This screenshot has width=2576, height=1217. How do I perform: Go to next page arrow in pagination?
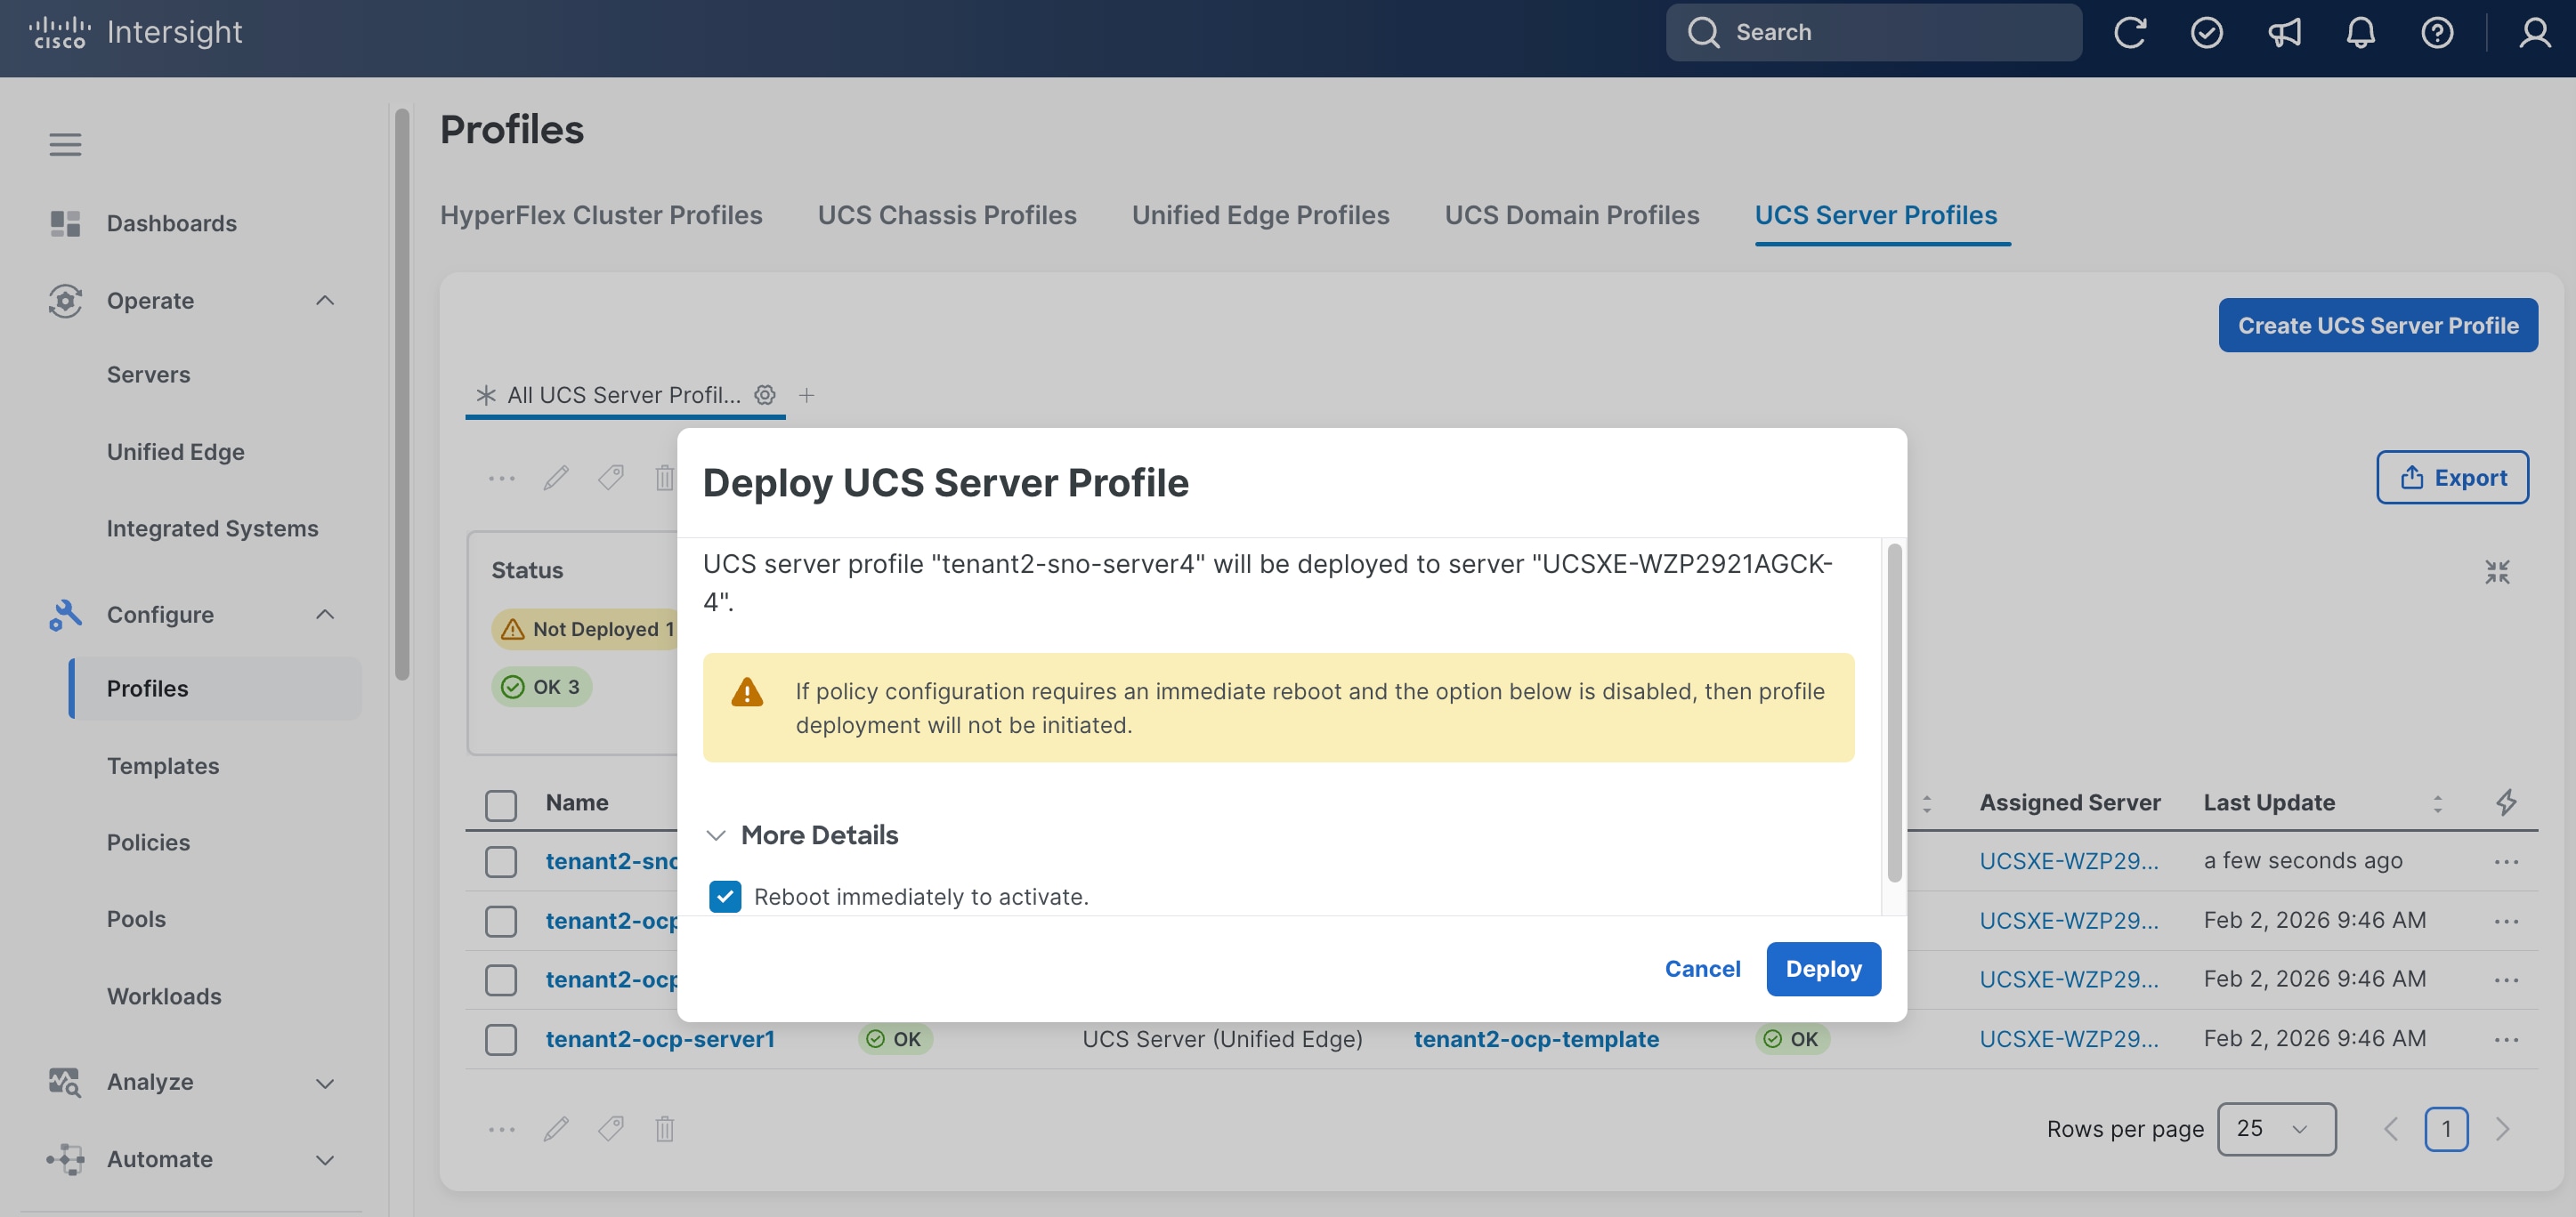tap(2502, 1129)
